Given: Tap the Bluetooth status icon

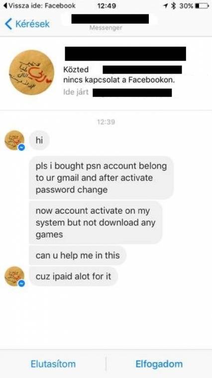Looking at the screenshot, I should pyautogui.click(x=173, y=6).
